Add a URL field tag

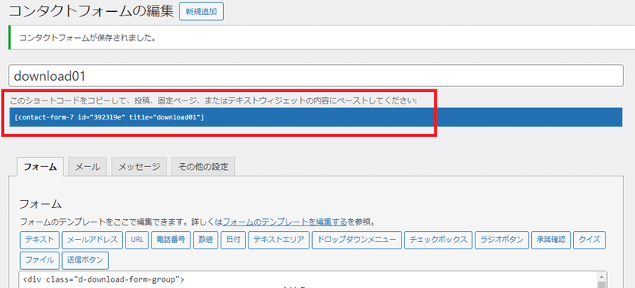137,240
